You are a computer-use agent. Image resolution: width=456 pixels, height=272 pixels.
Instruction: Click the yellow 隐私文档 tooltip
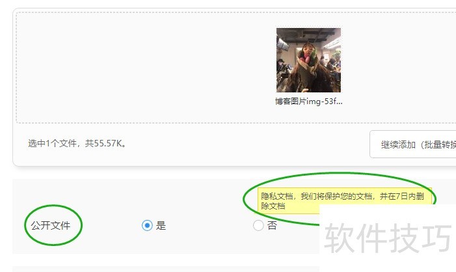pyautogui.click(x=345, y=201)
